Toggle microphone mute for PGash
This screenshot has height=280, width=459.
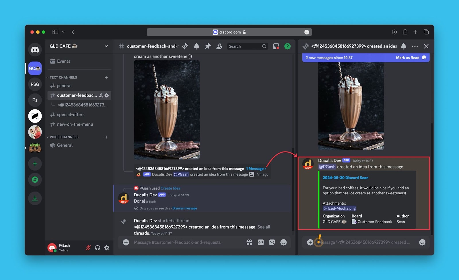(x=88, y=248)
